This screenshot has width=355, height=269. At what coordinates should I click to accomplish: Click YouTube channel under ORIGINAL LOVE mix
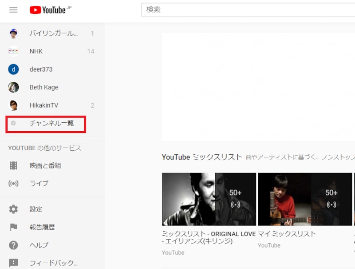click(x=173, y=253)
